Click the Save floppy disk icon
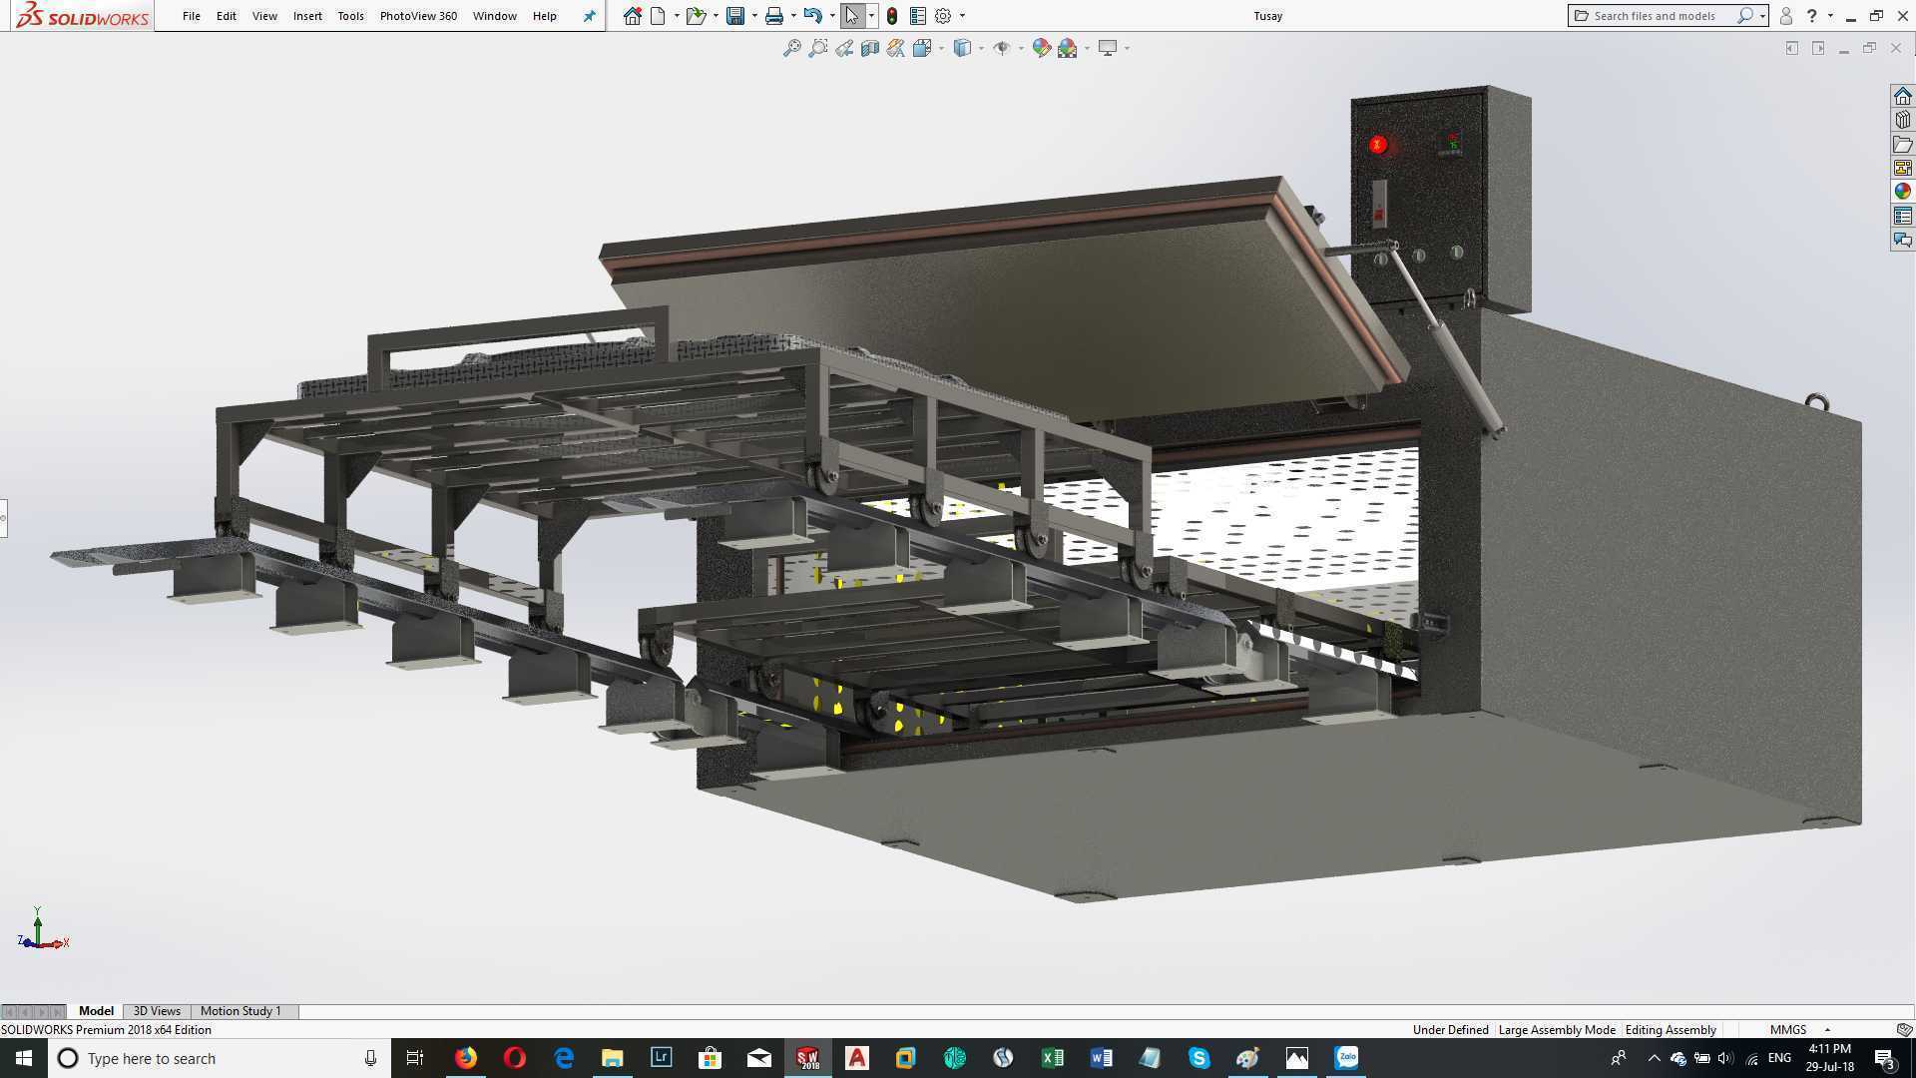The image size is (1916, 1078). (x=735, y=16)
